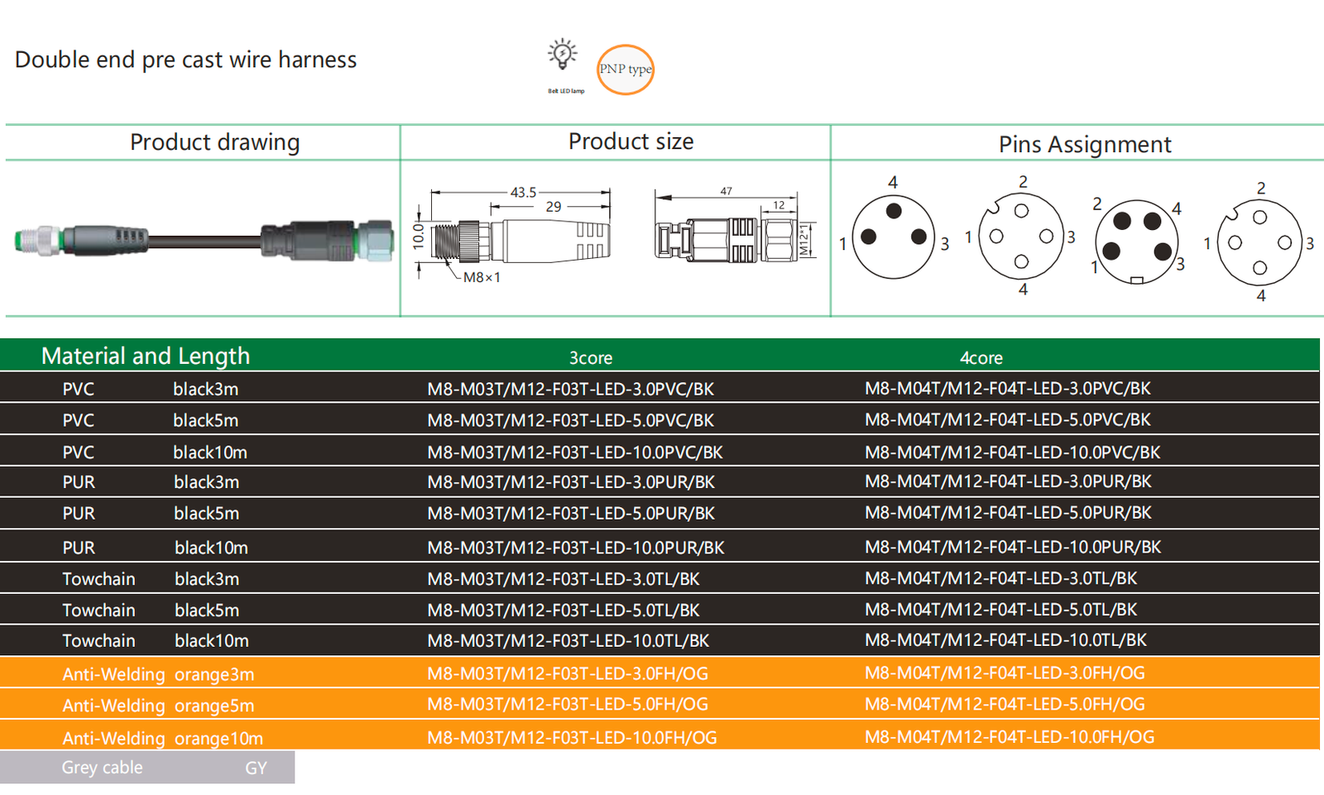Select M8-M04T/M12-F04T-LED-3.0TL/BK part number
Screen dimensions: 1324x795
tap(1001, 578)
